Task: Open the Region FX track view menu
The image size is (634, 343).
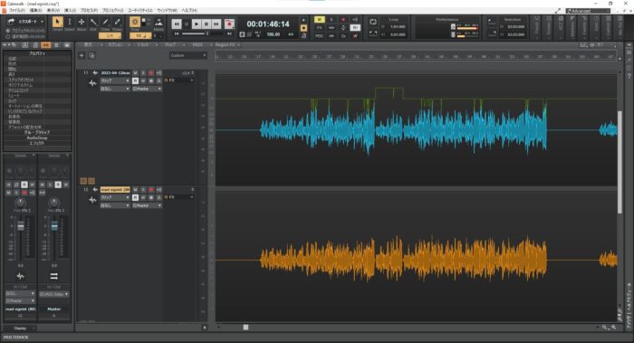Action: click(x=227, y=45)
